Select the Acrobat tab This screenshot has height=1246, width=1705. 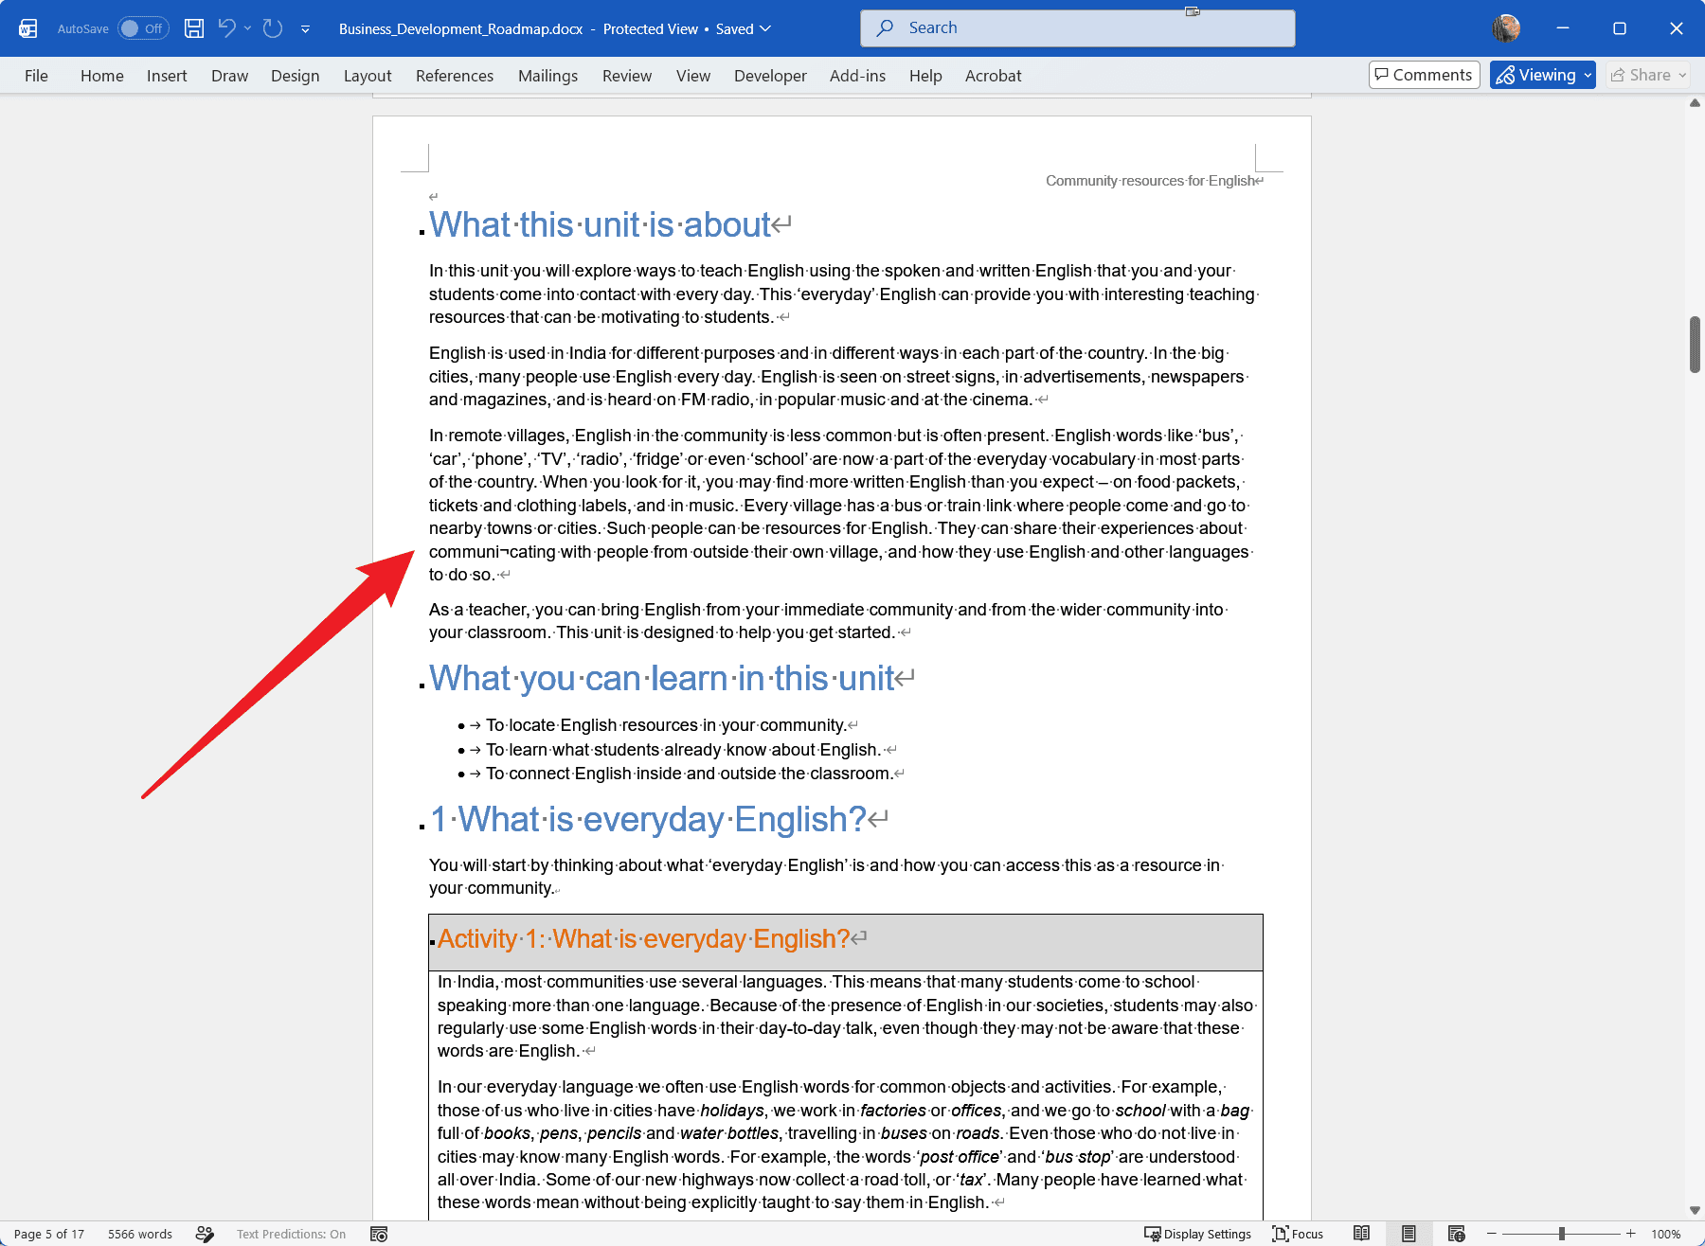(993, 76)
